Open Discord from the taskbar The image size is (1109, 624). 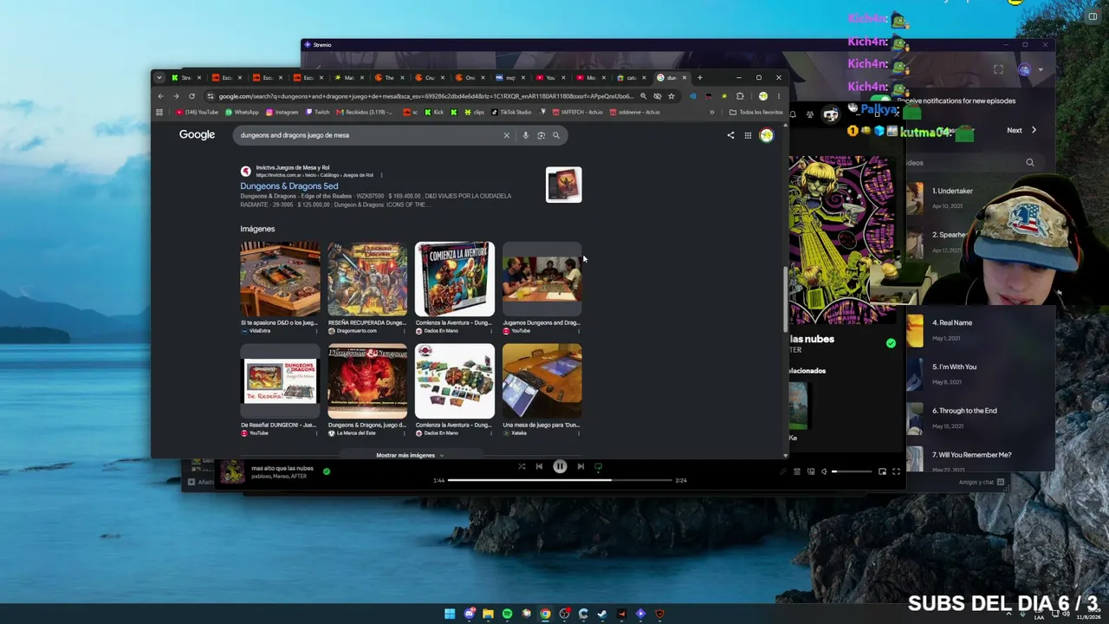click(x=469, y=614)
